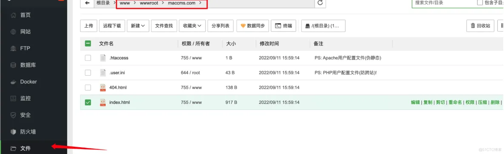Toggle 包含子目录 search checkbox
The height and width of the screenshot is (154, 504).
pyautogui.click(x=480, y=3)
